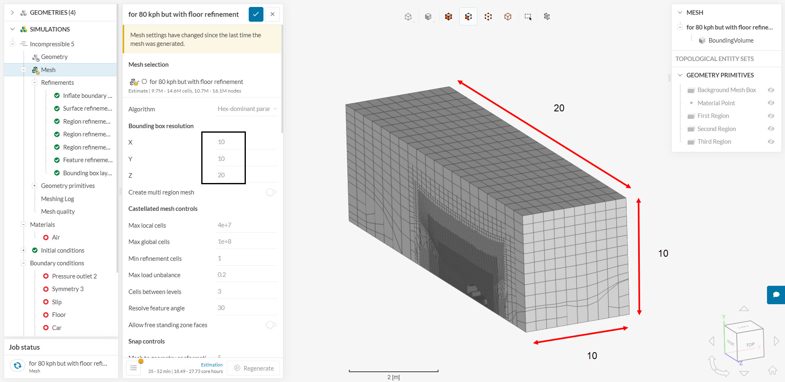
Task: Select the mesh radio button under Mesh selection
Action: coord(144,81)
